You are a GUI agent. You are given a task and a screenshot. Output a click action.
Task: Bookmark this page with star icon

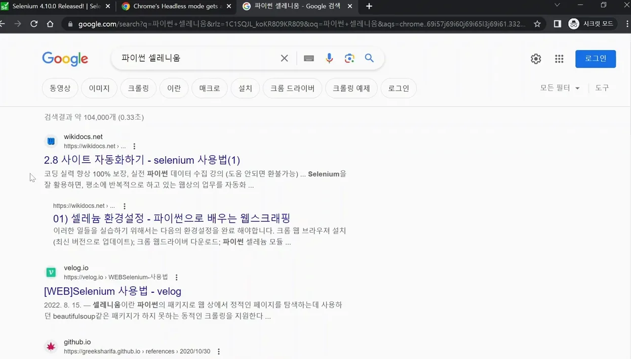[x=537, y=24]
